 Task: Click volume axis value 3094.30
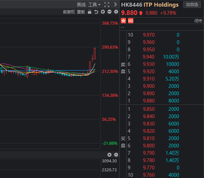[109, 161]
